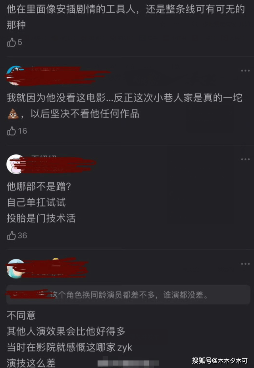Open three-dot menu on the '不同意' comment
The image size is (254, 368).
[x=245, y=264]
